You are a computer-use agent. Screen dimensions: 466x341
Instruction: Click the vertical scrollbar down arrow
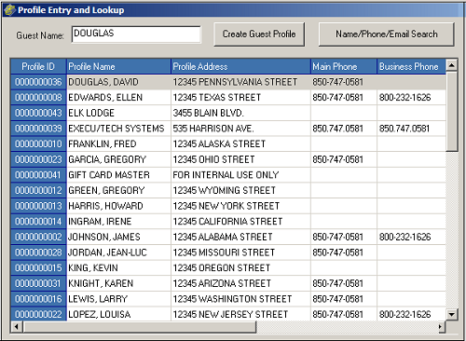[x=451, y=314]
